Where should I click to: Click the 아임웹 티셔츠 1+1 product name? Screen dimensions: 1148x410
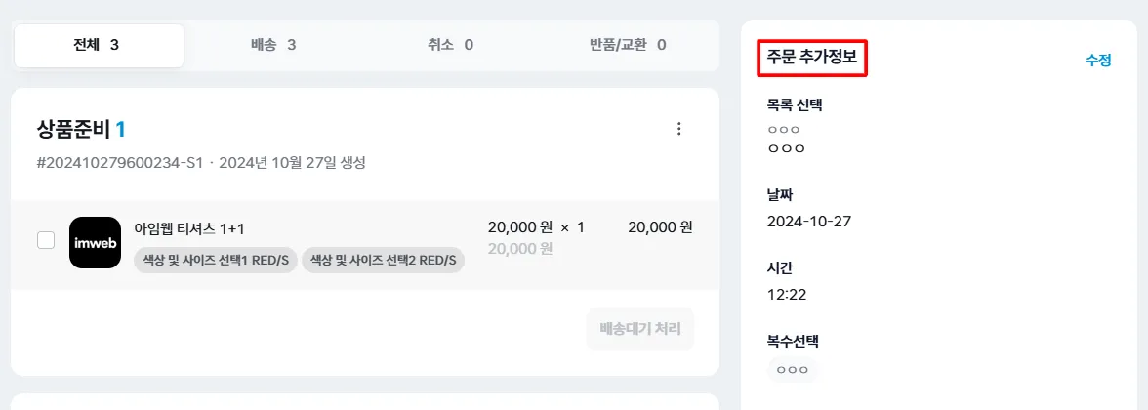click(x=189, y=228)
